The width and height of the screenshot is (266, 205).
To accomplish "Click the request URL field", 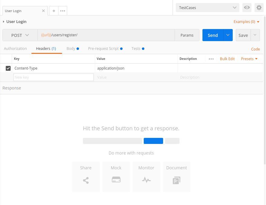I will coord(106,35).
